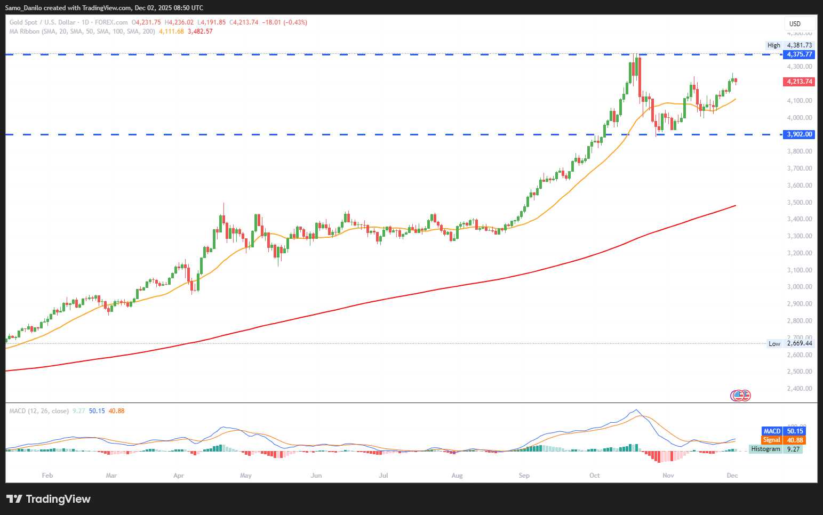Select the MACD (12, 26, close) legend
This screenshot has width=823, height=515.
pos(39,411)
